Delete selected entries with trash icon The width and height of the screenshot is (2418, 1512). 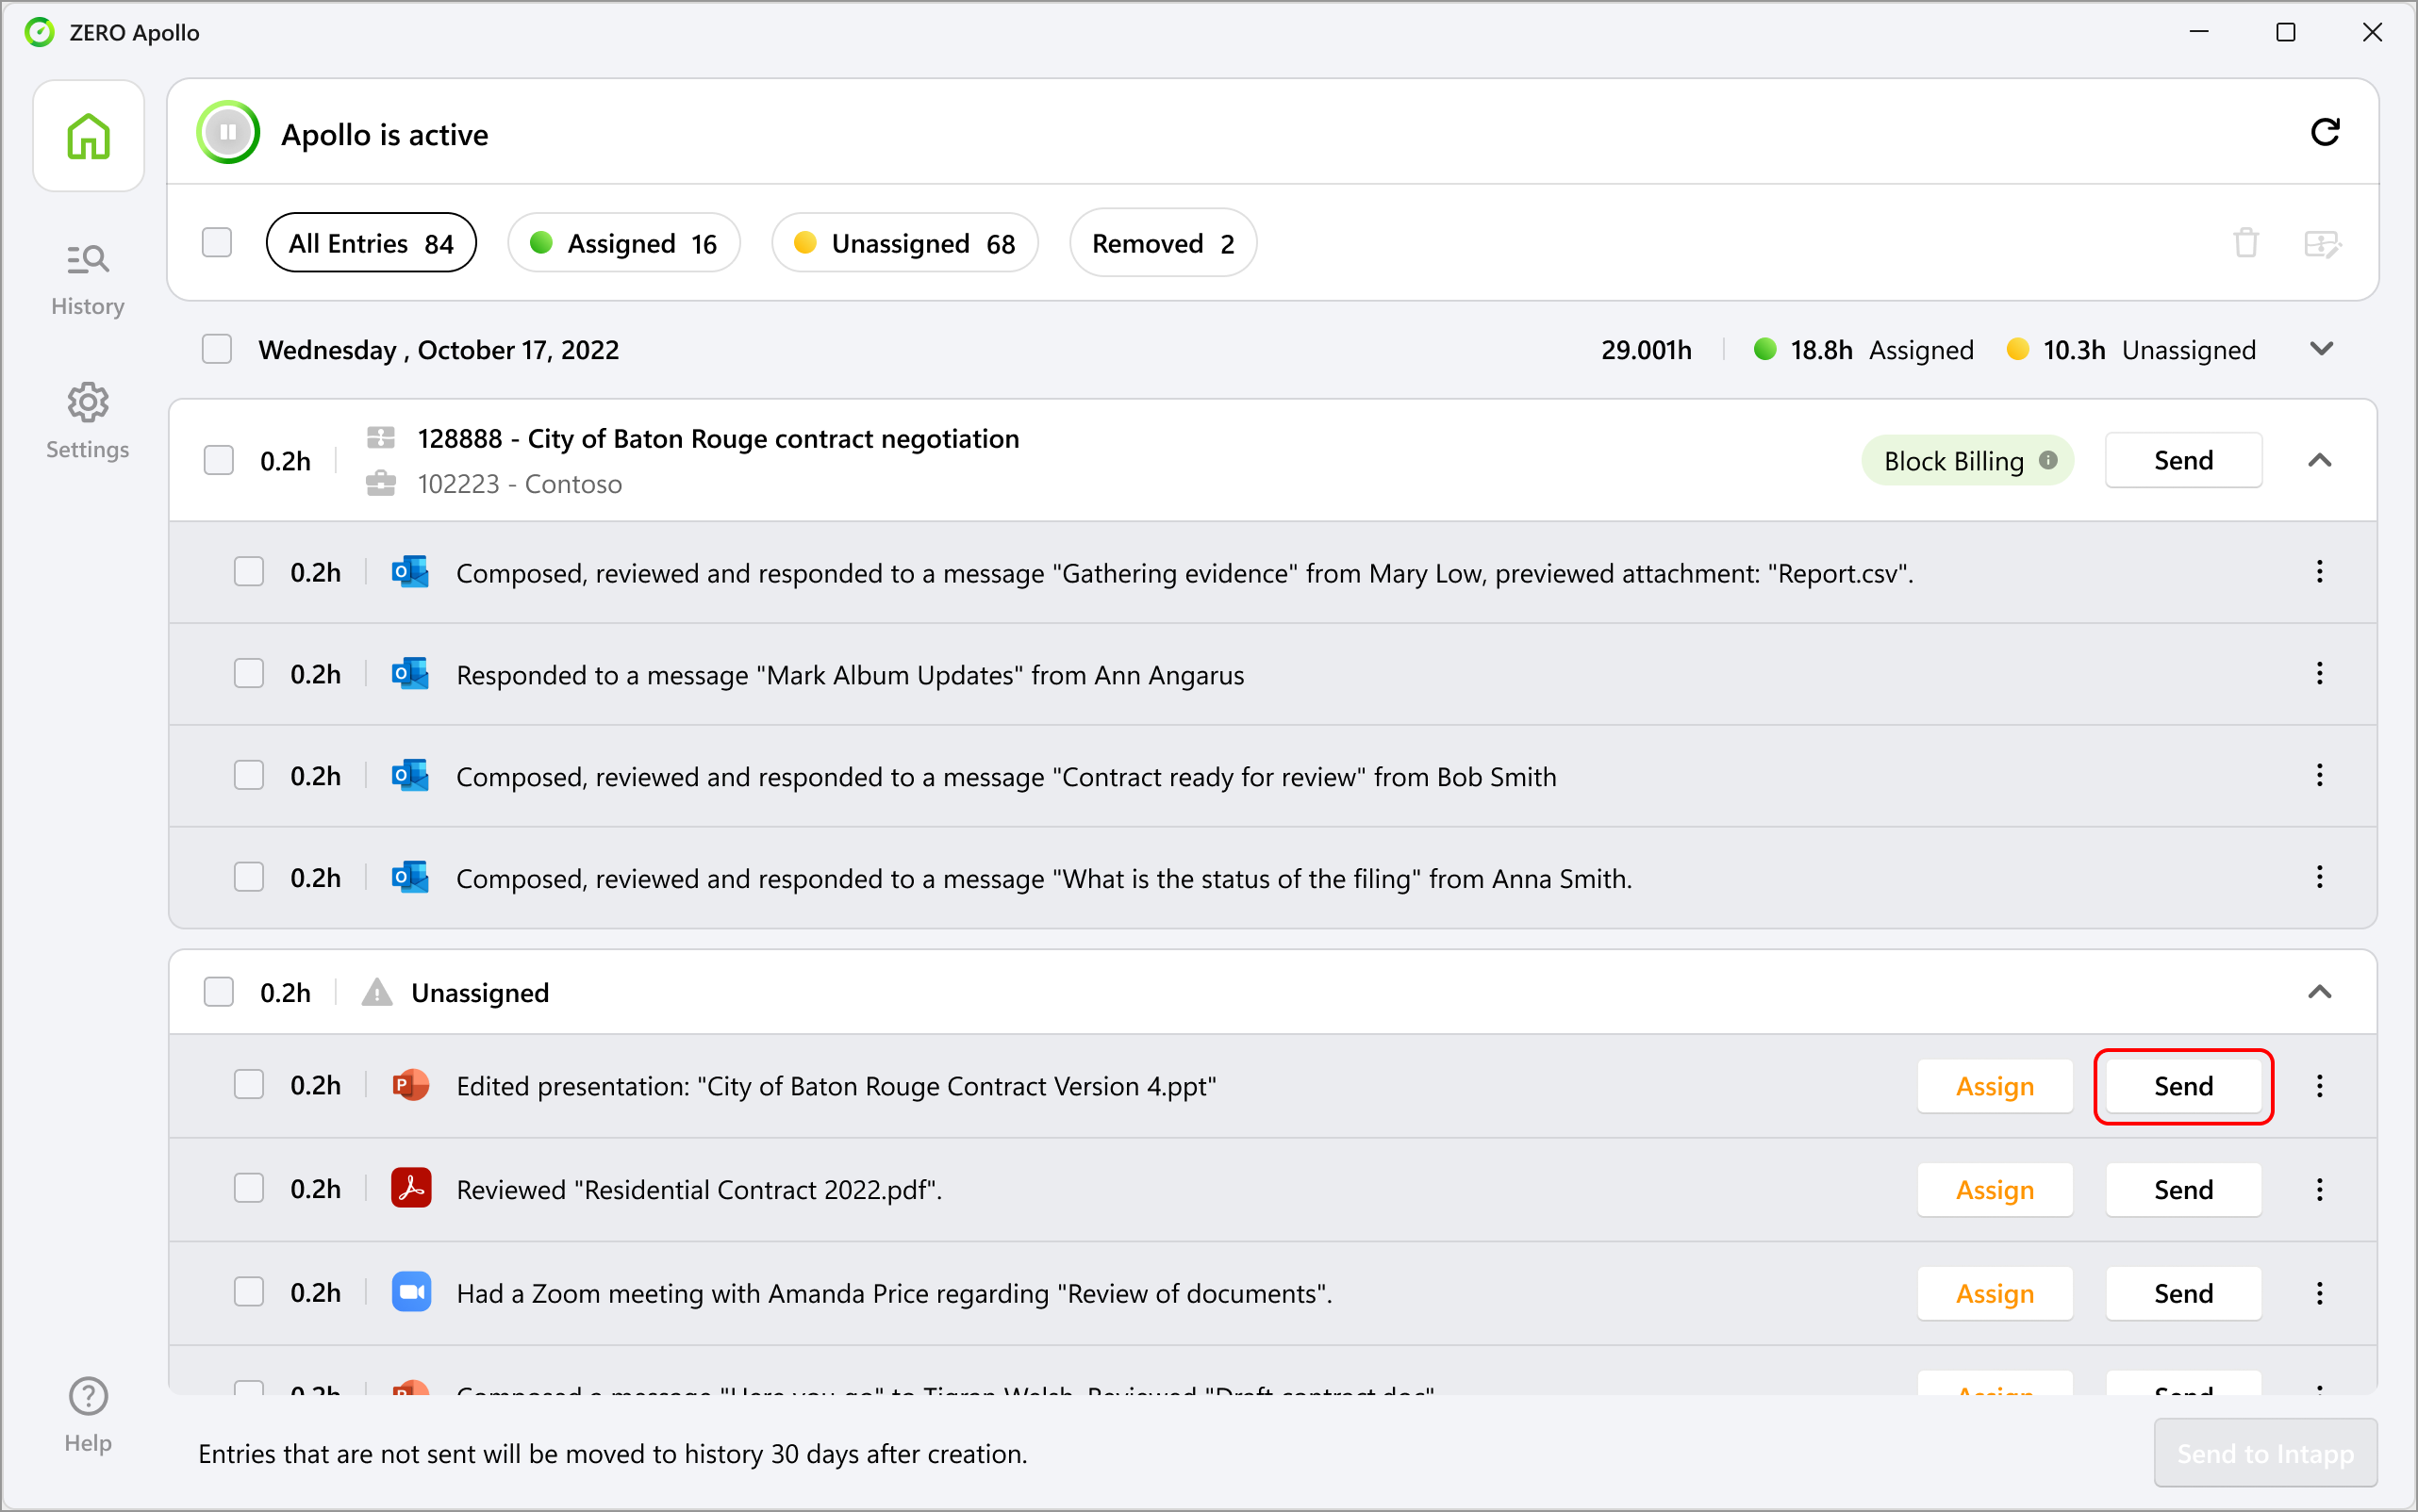point(2246,242)
